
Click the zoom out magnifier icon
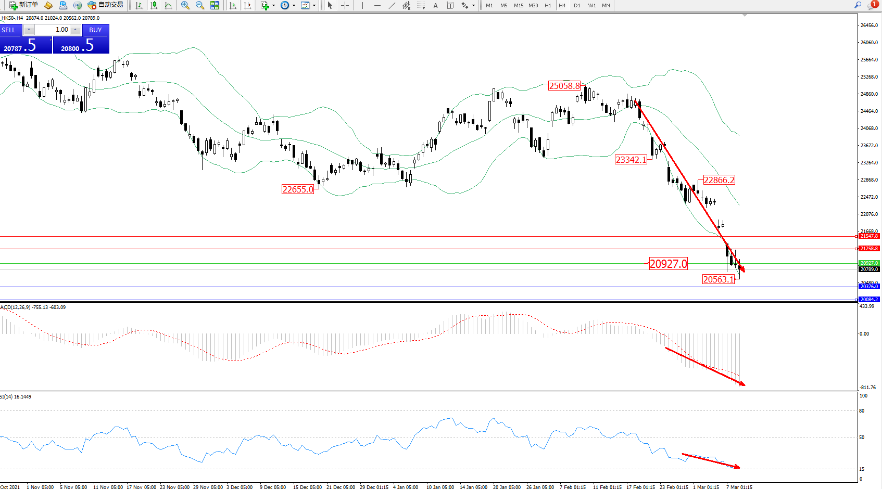(199, 5)
